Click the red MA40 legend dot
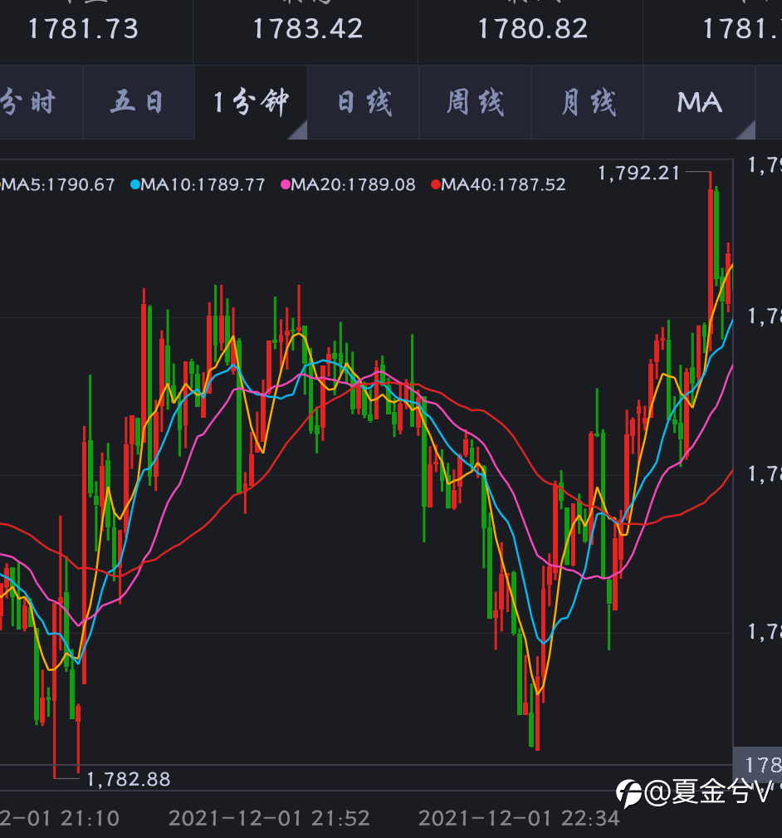 pyautogui.click(x=435, y=184)
